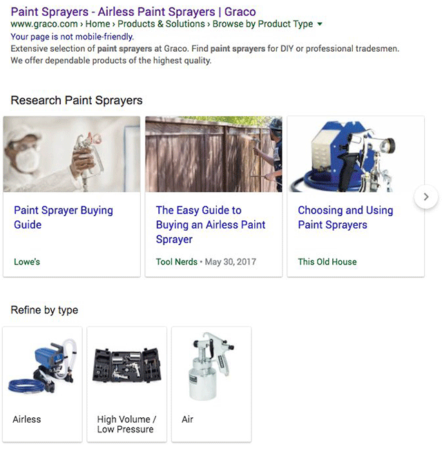Expand the green URL dropdown arrow
Viewport: 442px width, 451px height.
click(x=320, y=24)
